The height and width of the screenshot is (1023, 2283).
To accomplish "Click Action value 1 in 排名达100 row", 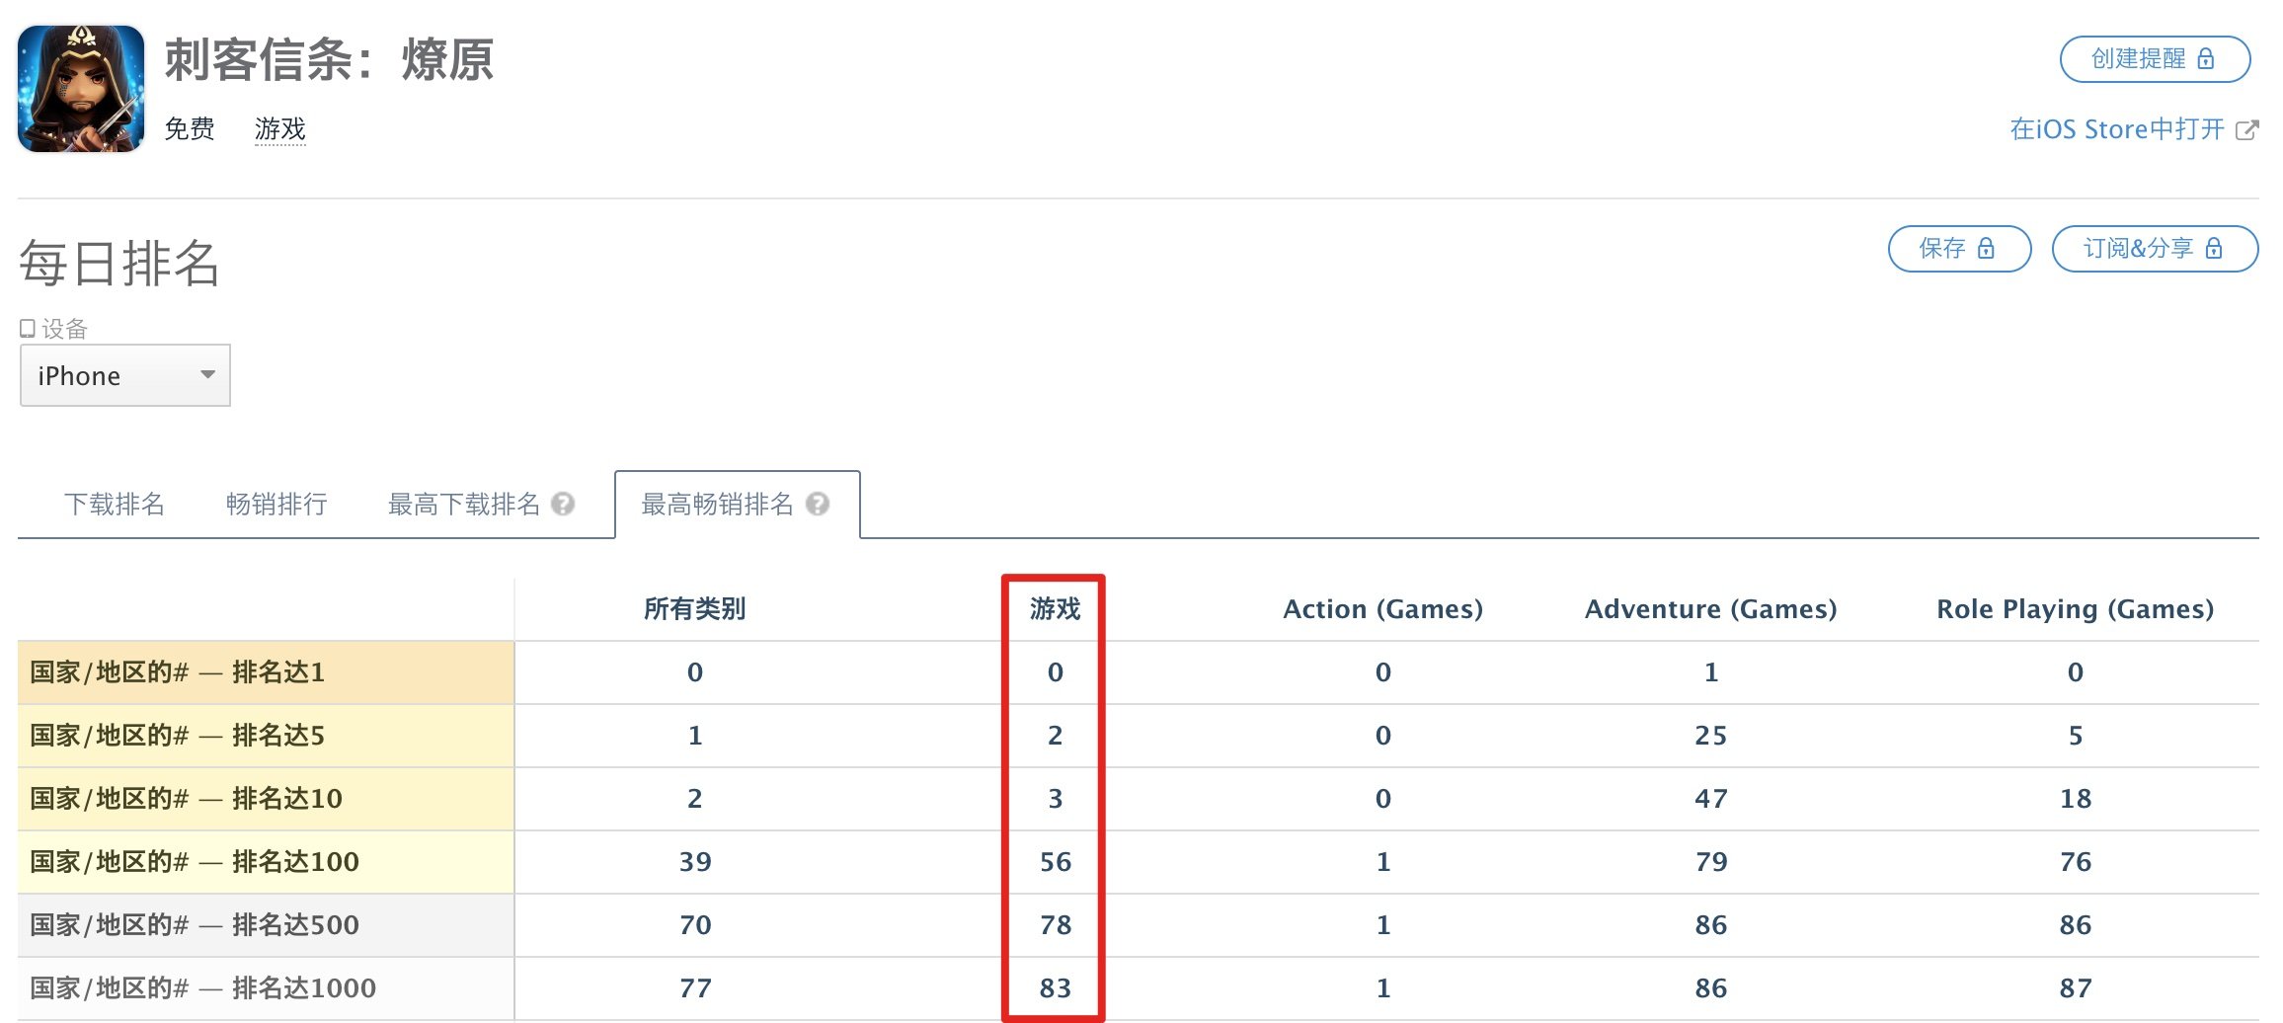I will pyautogui.click(x=1383, y=862).
